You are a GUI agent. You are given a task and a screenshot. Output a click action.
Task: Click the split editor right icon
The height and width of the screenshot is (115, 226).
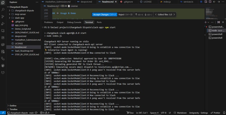[210, 2]
